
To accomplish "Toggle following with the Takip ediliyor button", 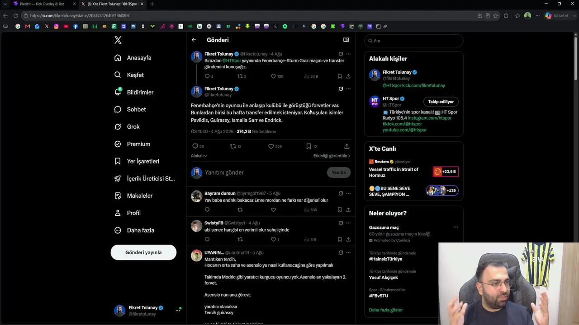I will 441,102.
